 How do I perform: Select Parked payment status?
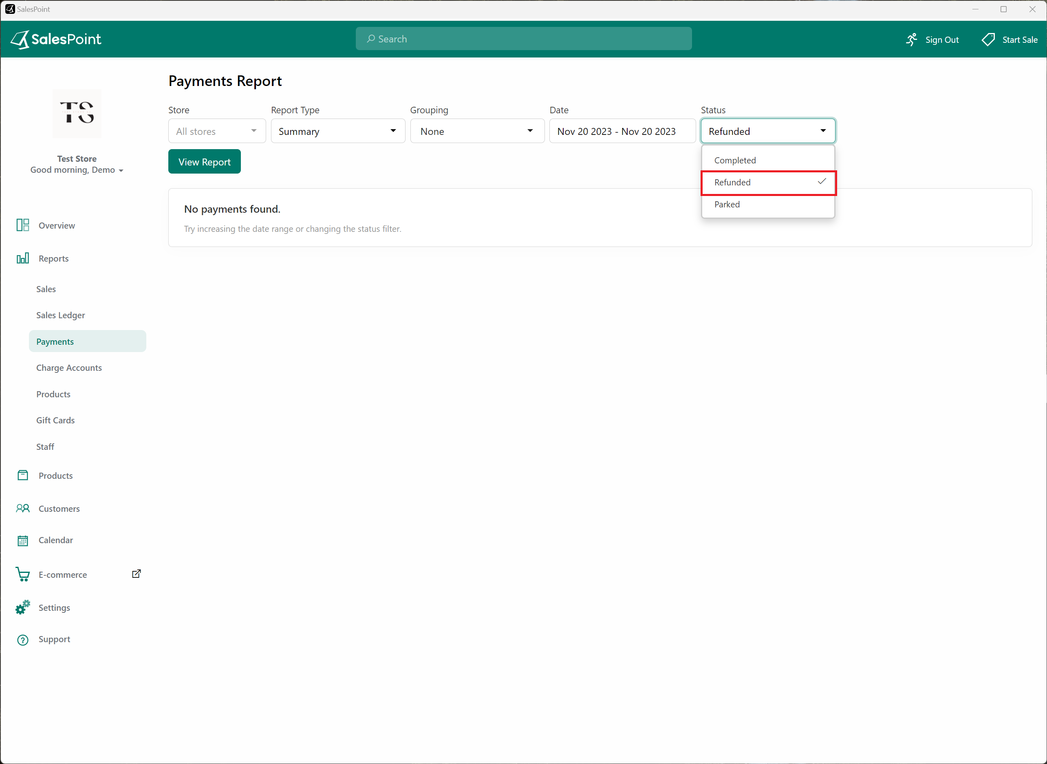click(x=727, y=205)
